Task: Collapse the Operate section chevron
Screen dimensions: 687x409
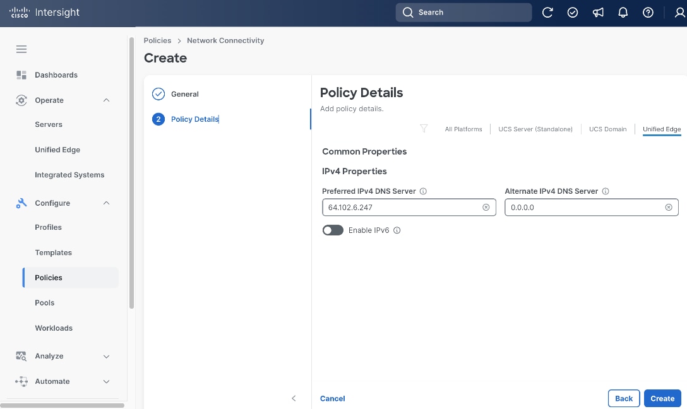Action: (106, 100)
